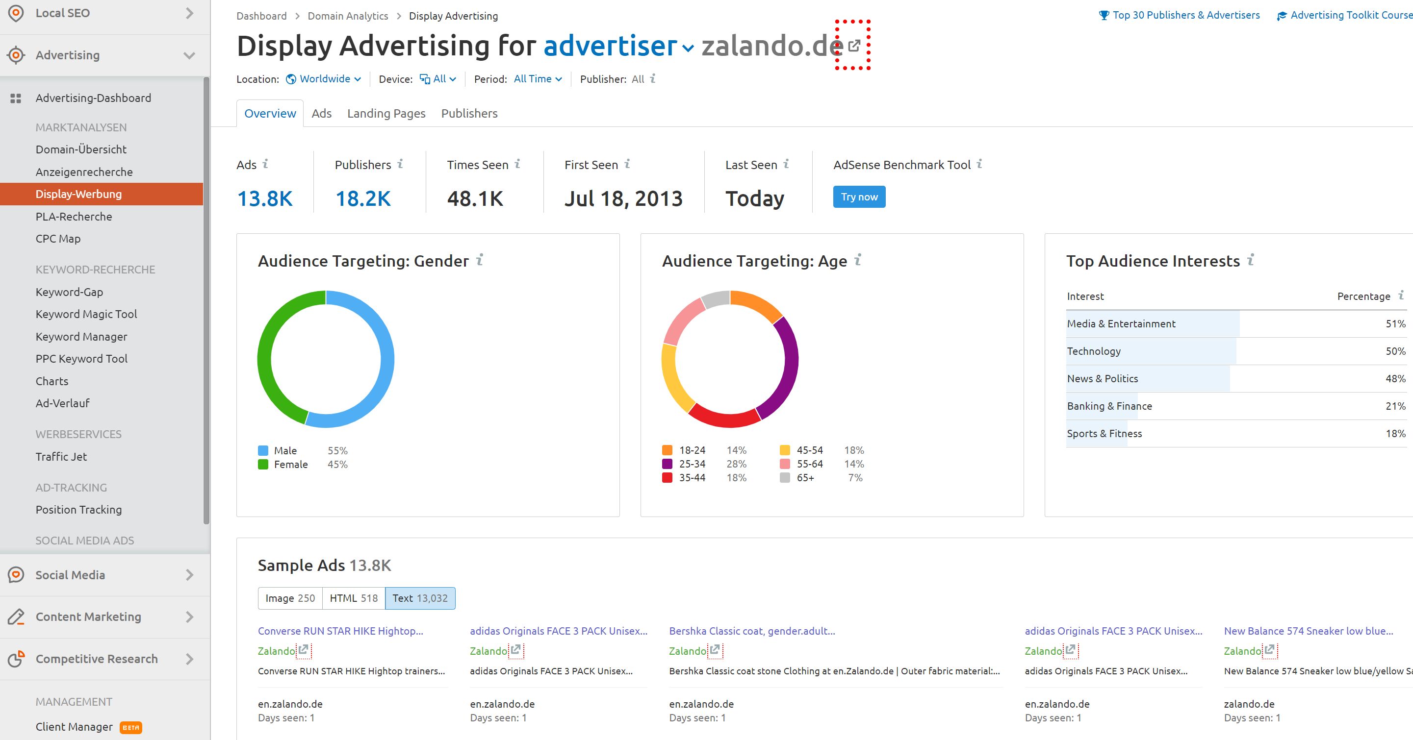Click the trophy icon for Top 30 Publishers
Viewport: 1413px width, 740px height.
coord(1104,15)
